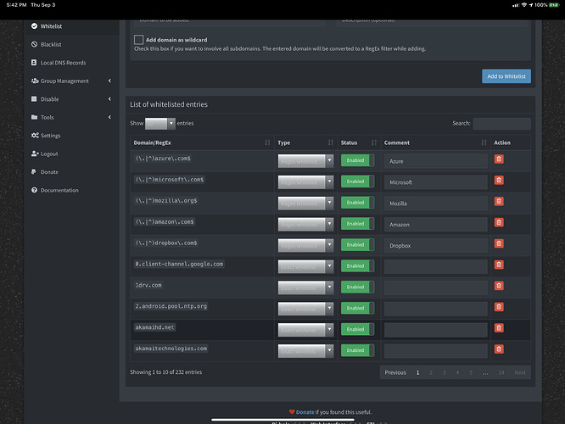The width and height of the screenshot is (565, 424).
Task: Click the Group Management users icon
Action: coord(35,81)
